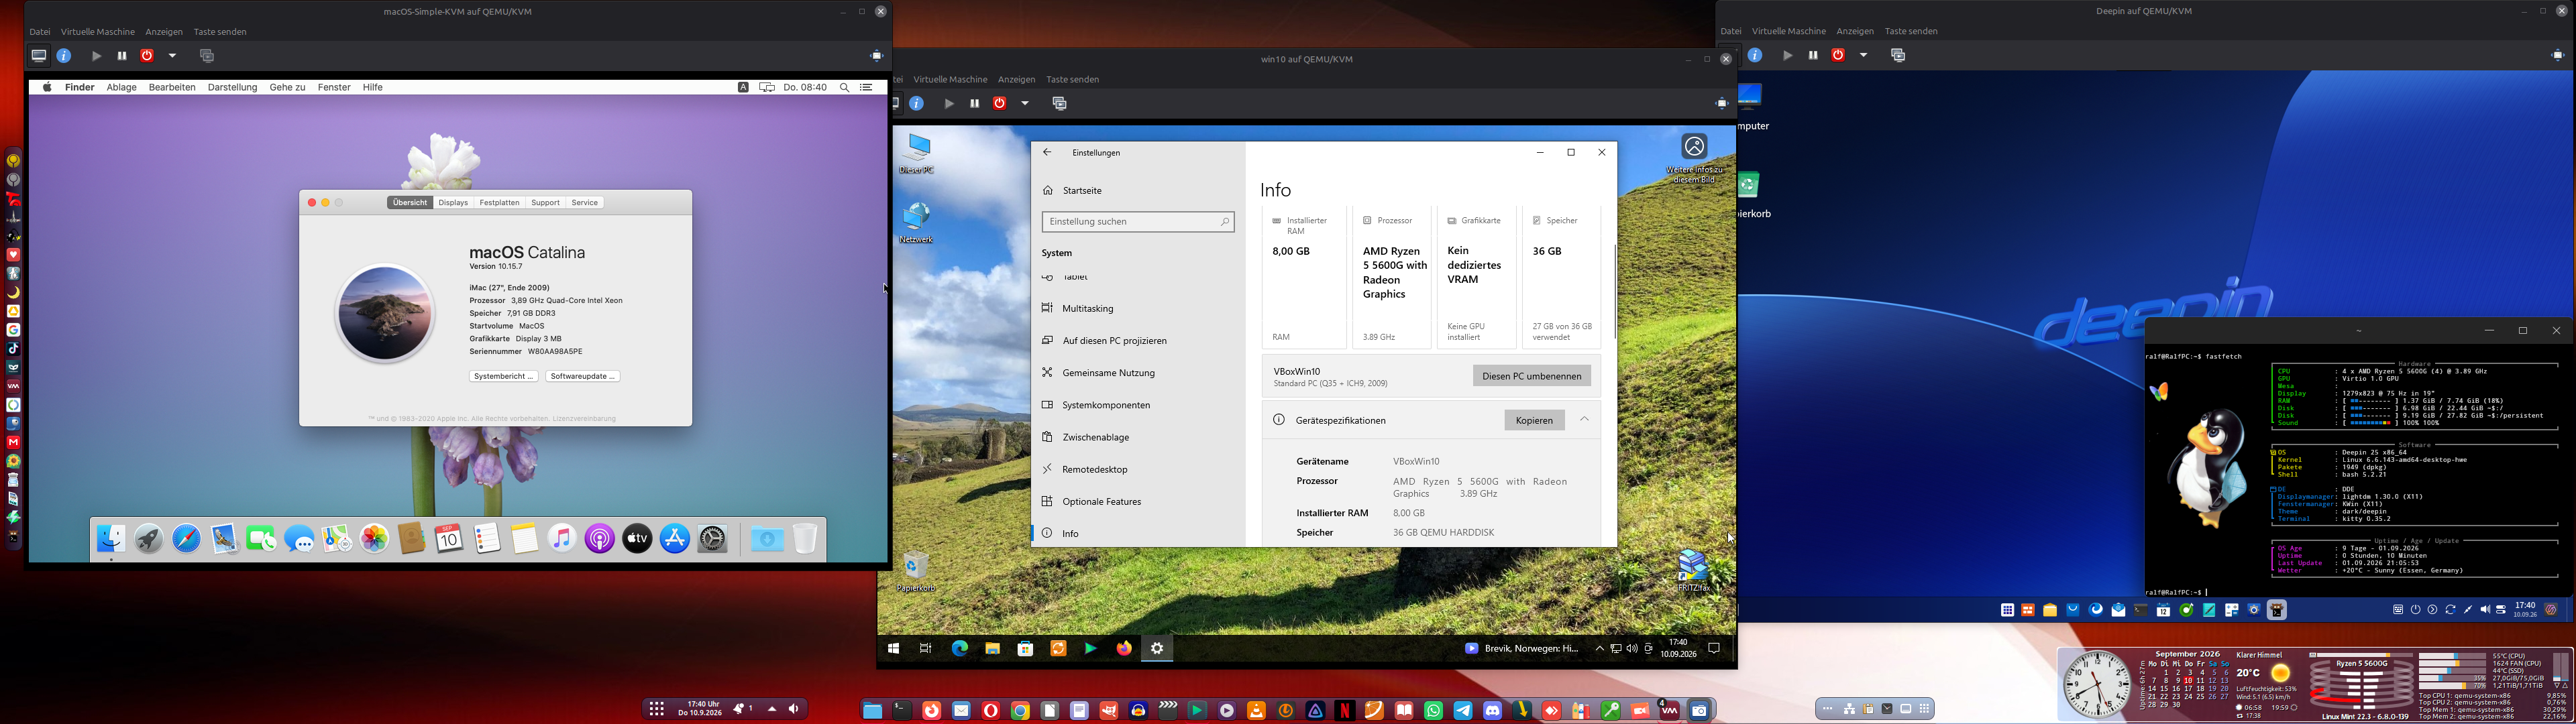This screenshot has width=2576, height=724.
Task: Show graphical console in the macOS VM window
Action: [x=39, y=56]
